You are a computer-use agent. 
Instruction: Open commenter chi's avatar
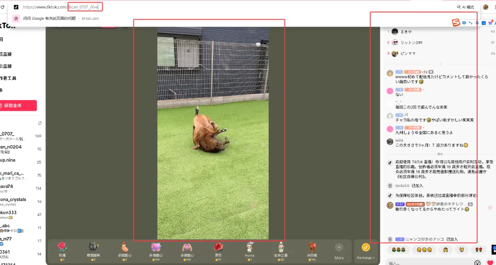click(390, 73)
